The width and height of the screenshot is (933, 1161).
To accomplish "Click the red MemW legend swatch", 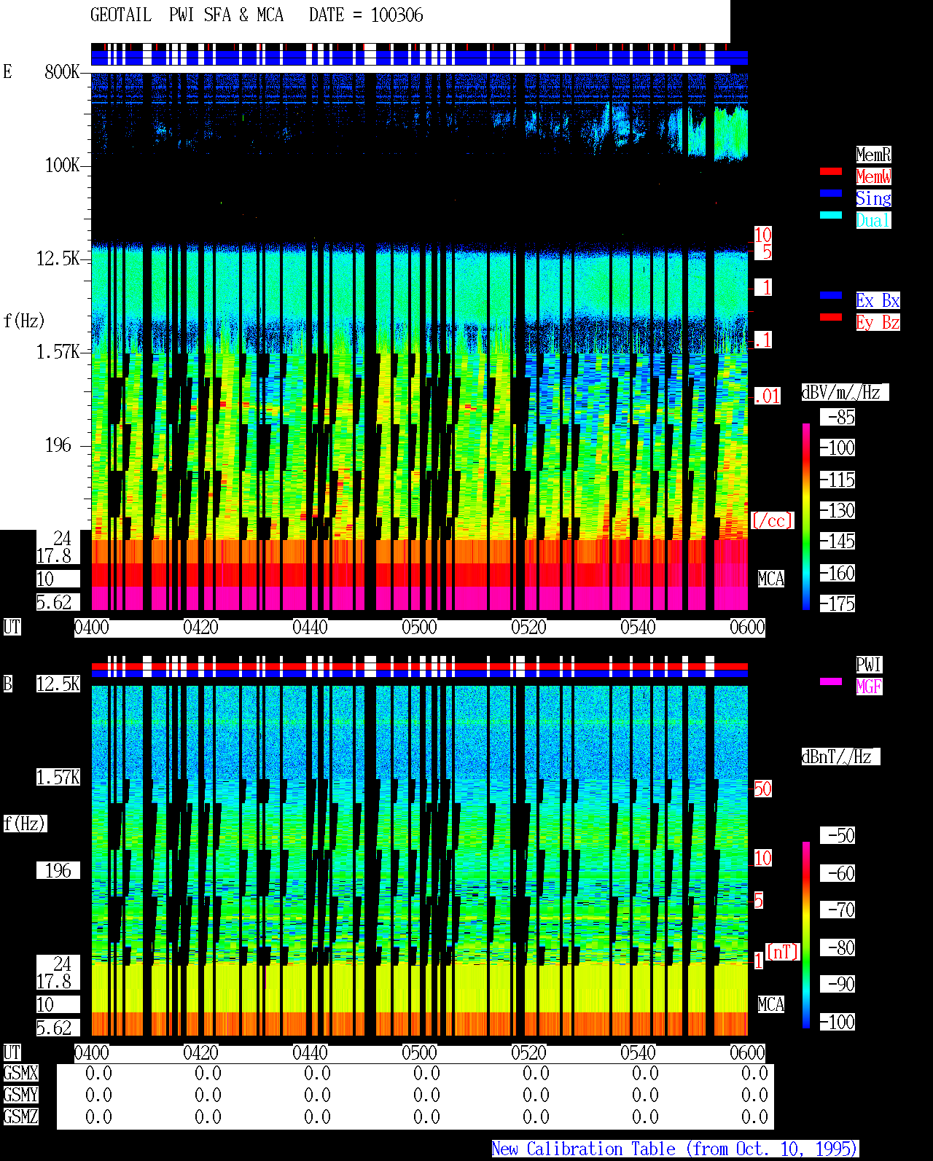I will 831,171.
